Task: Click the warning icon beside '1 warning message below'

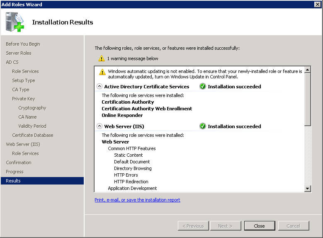Action: (x=101, y=58)
